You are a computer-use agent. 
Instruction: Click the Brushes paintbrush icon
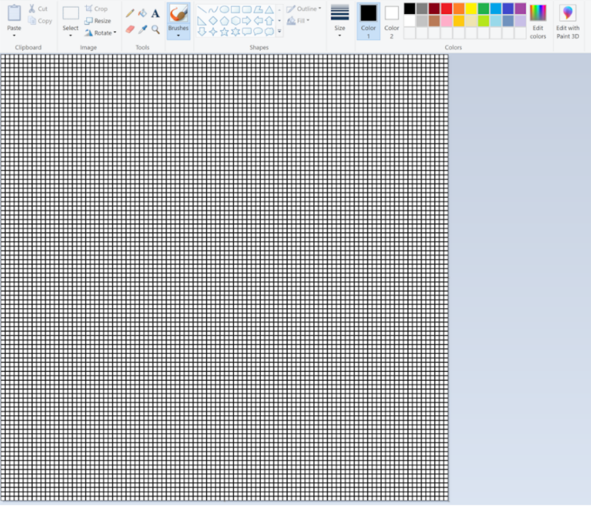(x=178, y=14)
